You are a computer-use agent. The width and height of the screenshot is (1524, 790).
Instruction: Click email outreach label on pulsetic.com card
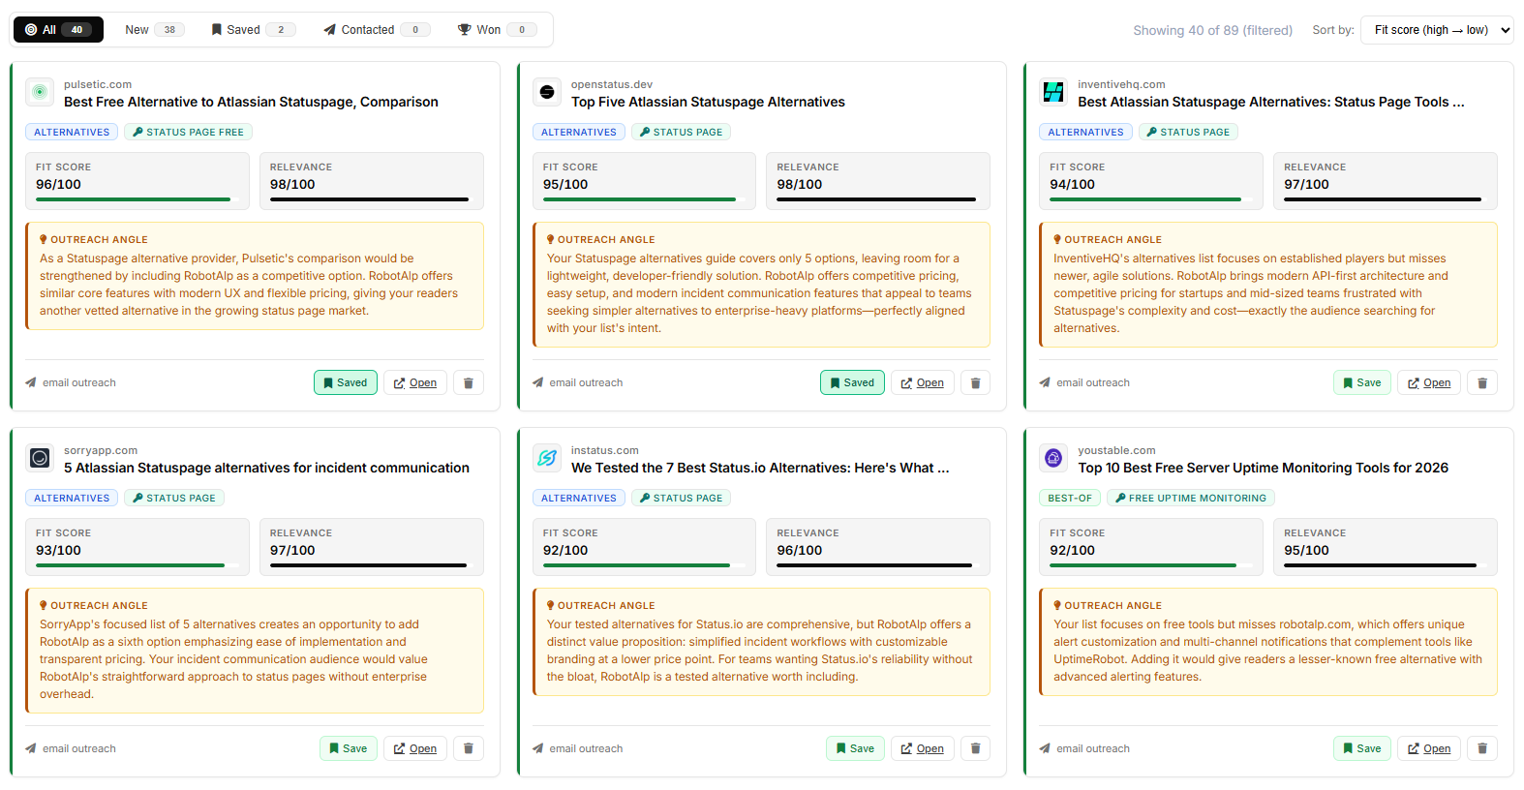(x=78, y=382)
